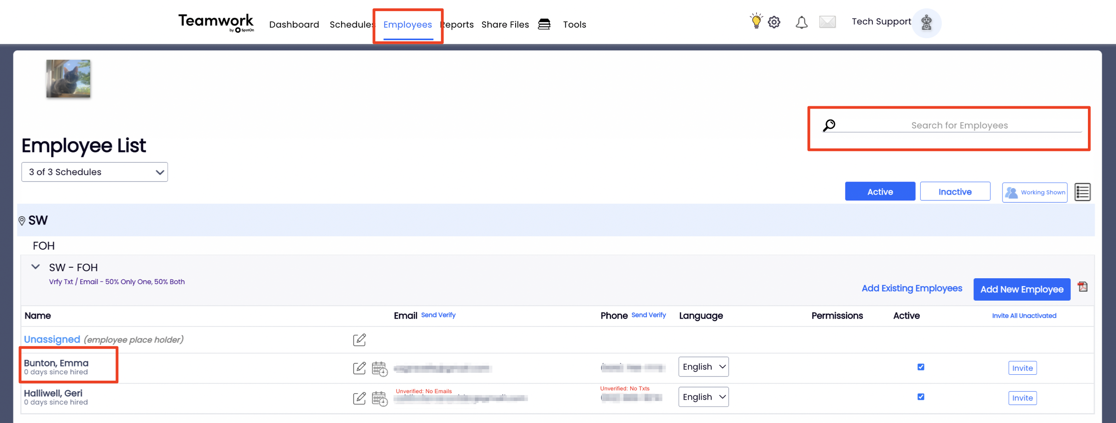Open the Schedules menu
Image resolution: width=1116 pixels, height=423 pixels.
(352, 24)
